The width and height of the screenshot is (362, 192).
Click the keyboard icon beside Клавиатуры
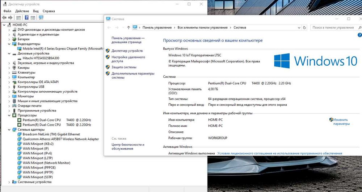pyautogui.click(x=14, y=72)
